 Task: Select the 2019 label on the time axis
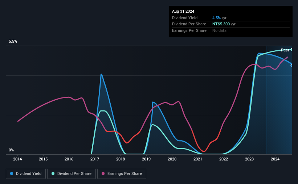(146, 159)
